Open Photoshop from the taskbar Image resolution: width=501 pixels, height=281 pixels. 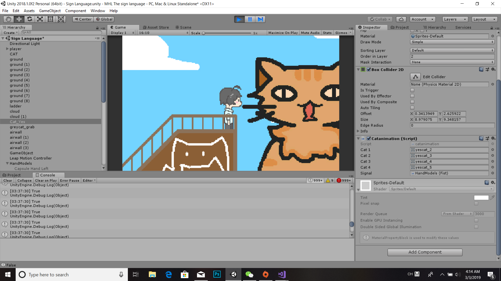click(x=217, y=274)
